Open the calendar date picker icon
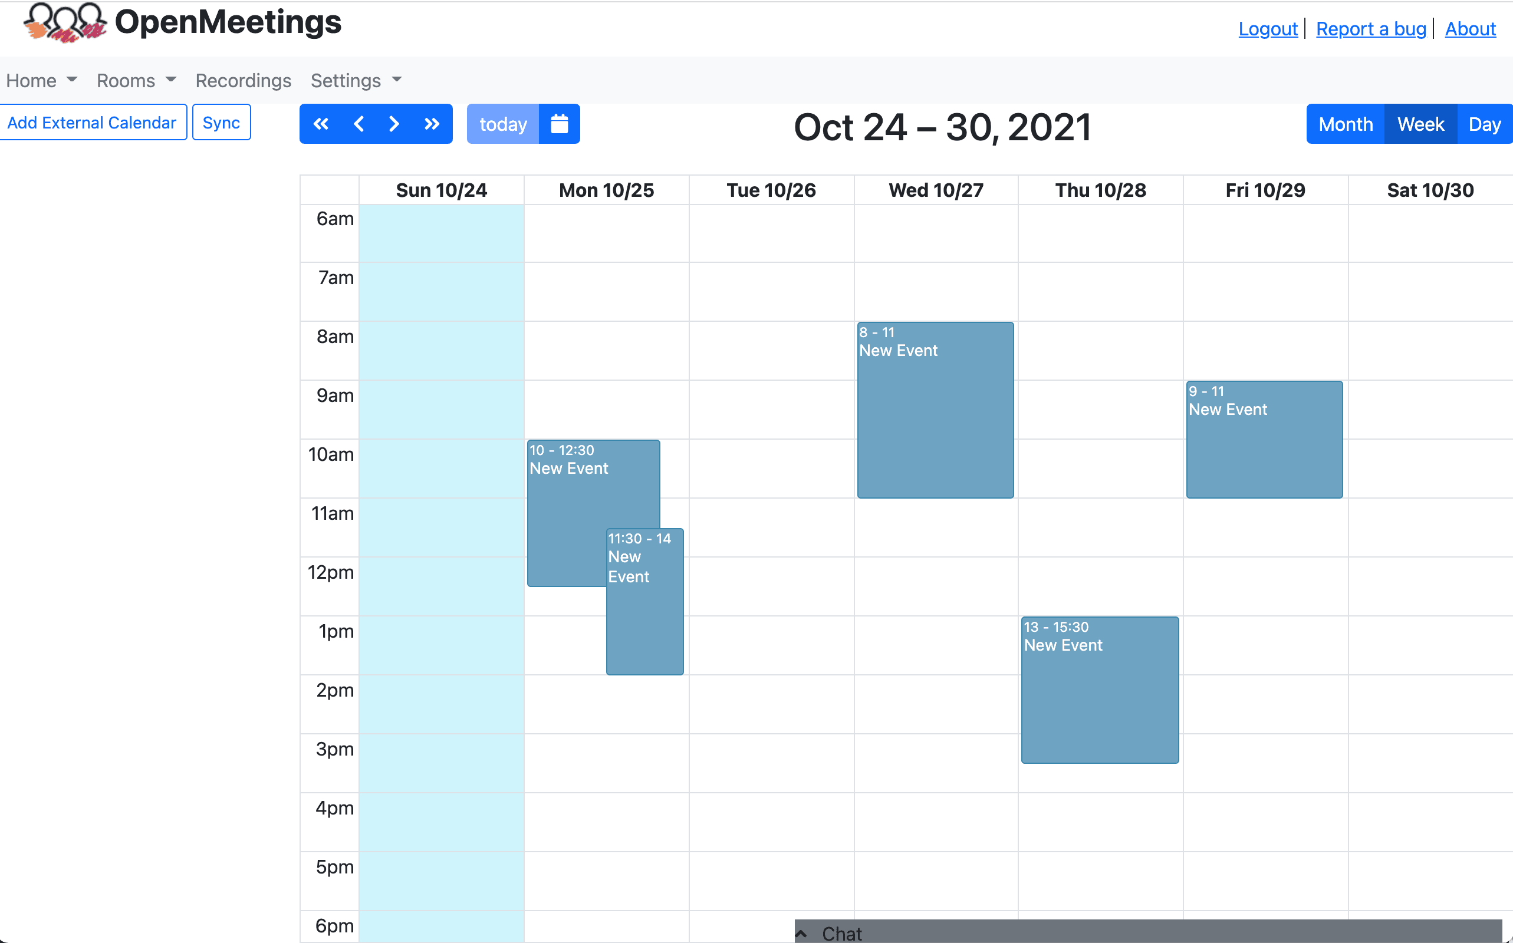The image size is (1513, 943). pyautogui.click(x=559, y=124)
